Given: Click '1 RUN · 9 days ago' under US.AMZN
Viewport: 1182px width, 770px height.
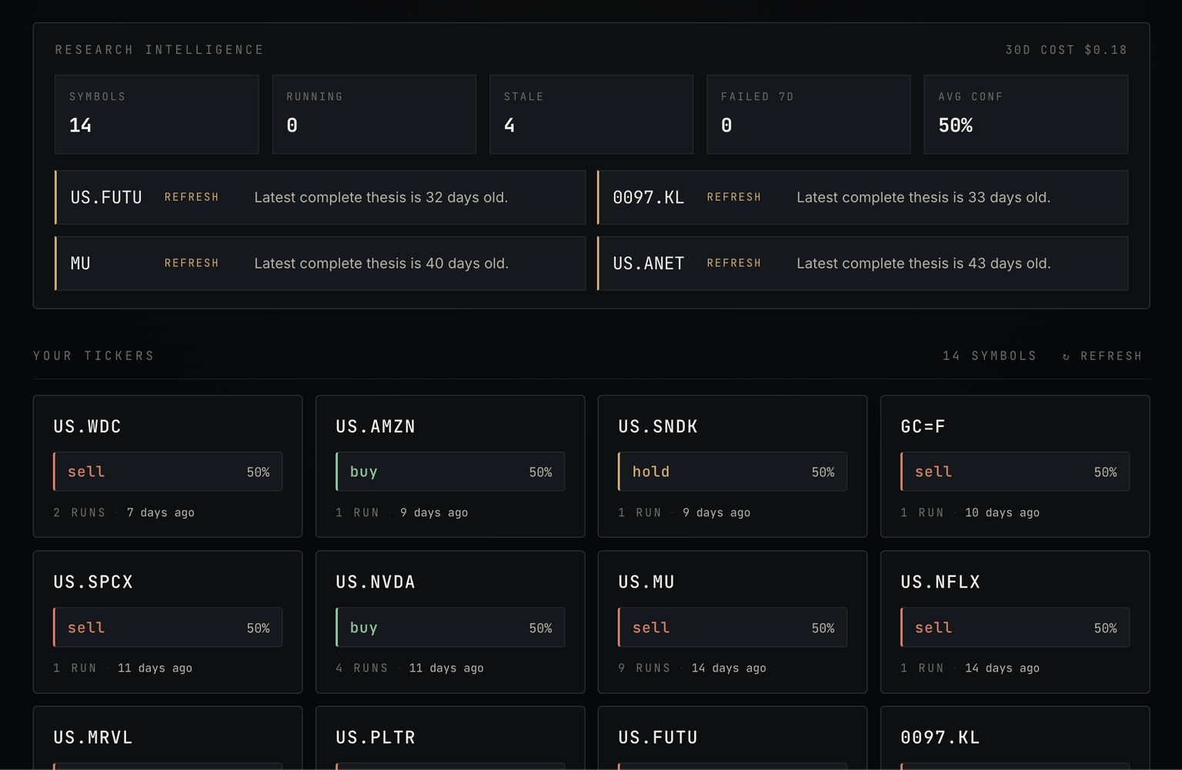Looking at the screenshot, I should 402,512.
